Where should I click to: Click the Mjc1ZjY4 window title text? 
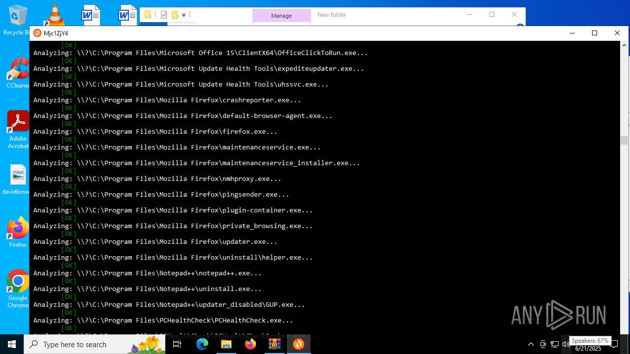point(56,33)
